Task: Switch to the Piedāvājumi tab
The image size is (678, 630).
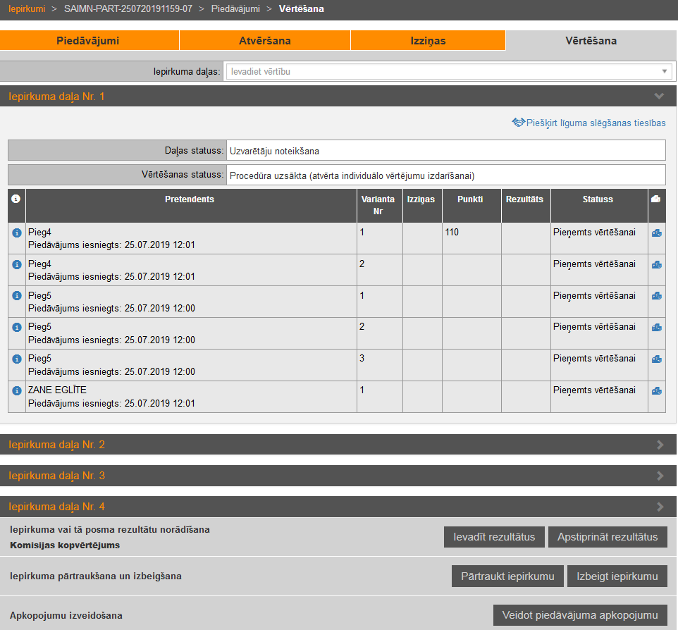Action: click(88, 41)
